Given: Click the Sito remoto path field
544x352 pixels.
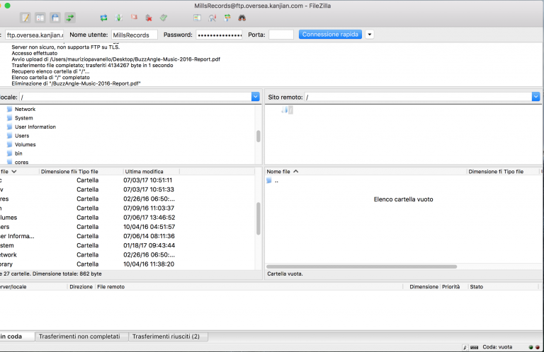Looking at the screenshot, I should 418,98.
